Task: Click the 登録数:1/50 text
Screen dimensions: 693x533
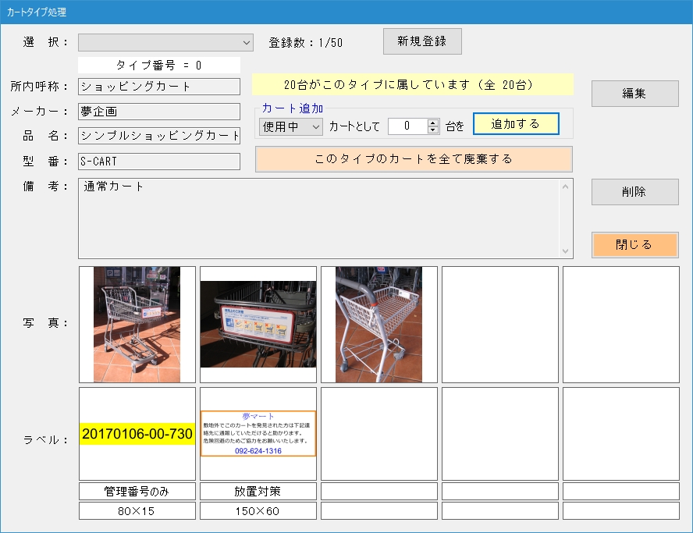Action: coord(306,43)
